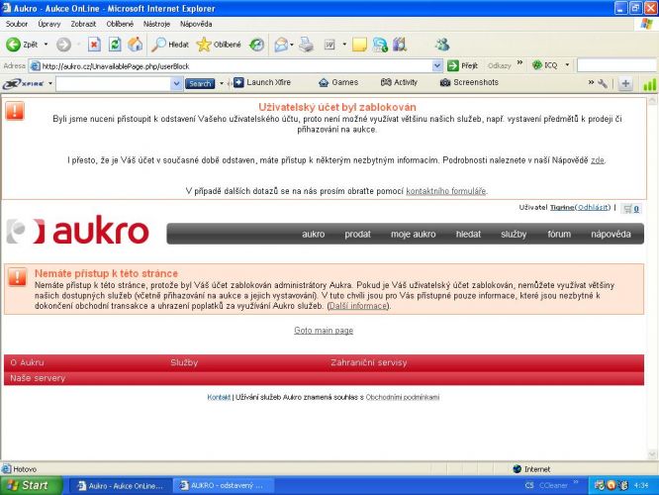
Task: Expand Xfire toolbar overflow chevron
Action: click(591, 82)
